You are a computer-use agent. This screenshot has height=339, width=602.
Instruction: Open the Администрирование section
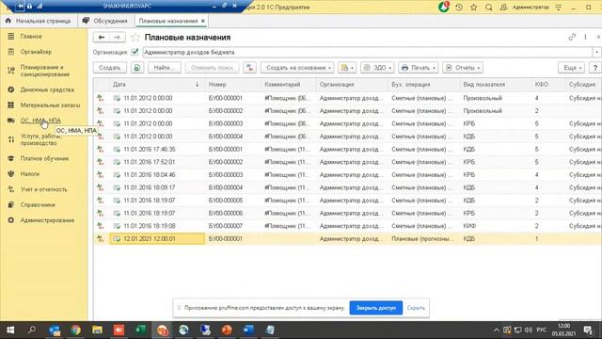(47, 220)
